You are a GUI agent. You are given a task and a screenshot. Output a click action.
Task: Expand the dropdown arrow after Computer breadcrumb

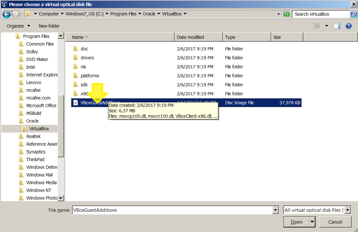62,14
